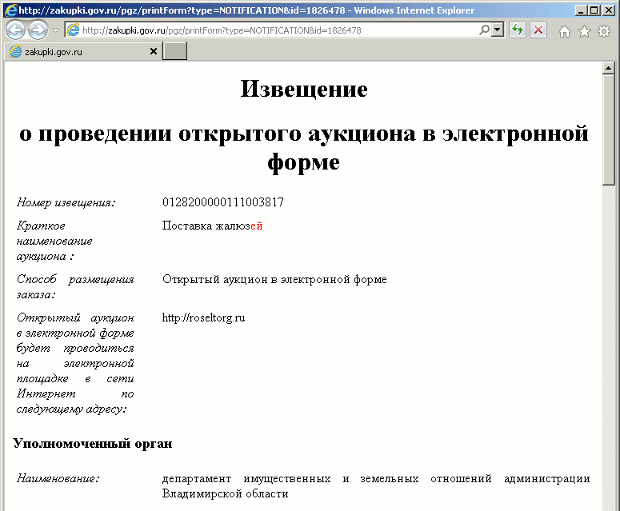Screen dimensions: 620x511
Task: Go back with the Back arrow button
Action: [x=15, y=30]
